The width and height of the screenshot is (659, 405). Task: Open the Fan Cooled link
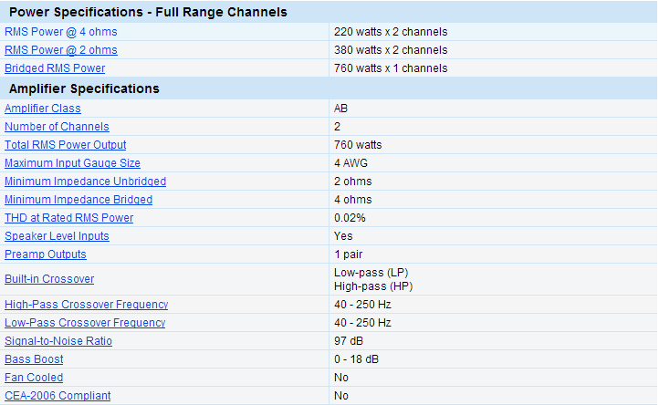34,378
